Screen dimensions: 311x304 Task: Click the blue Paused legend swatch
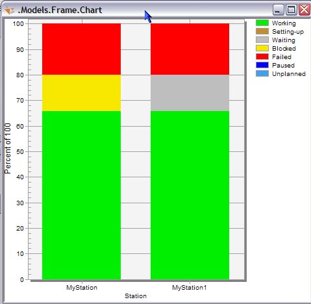coord(262,65)
